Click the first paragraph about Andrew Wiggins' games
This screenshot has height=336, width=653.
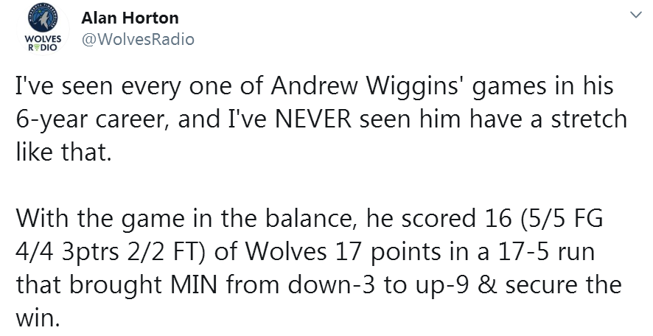click(321, 119)
